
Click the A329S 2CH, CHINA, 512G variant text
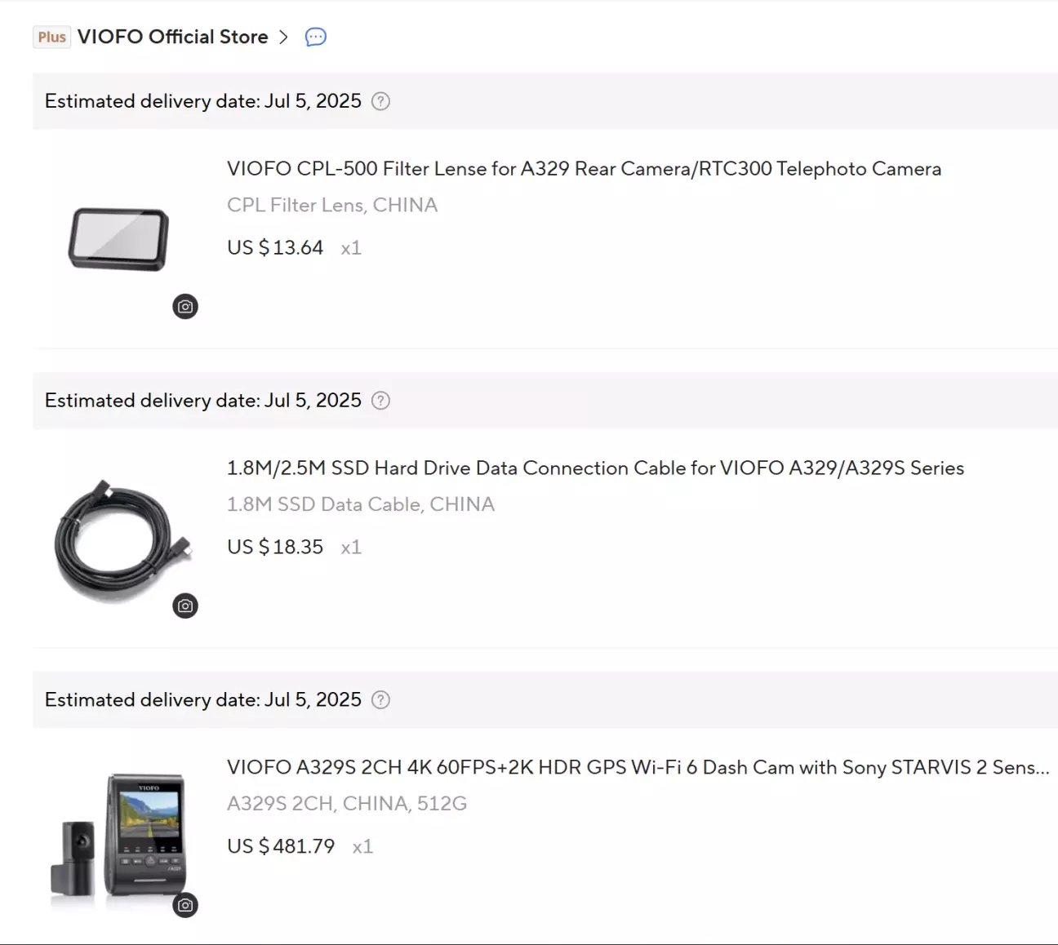[347, 804]
